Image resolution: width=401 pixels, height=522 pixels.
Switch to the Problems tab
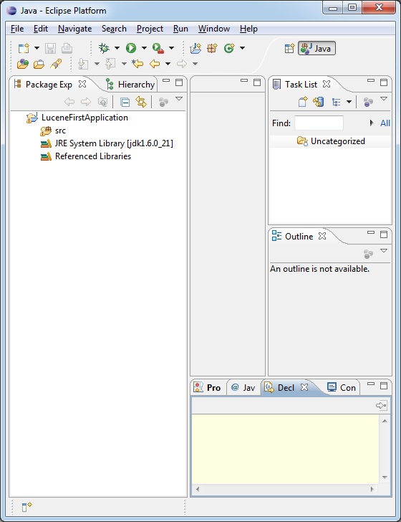208,387
